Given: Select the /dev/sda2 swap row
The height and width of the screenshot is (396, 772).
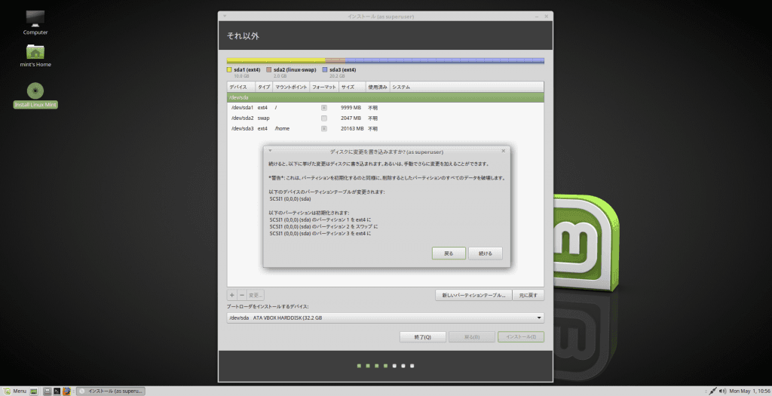Looking at the screenshot, I should tap(385, 118).
